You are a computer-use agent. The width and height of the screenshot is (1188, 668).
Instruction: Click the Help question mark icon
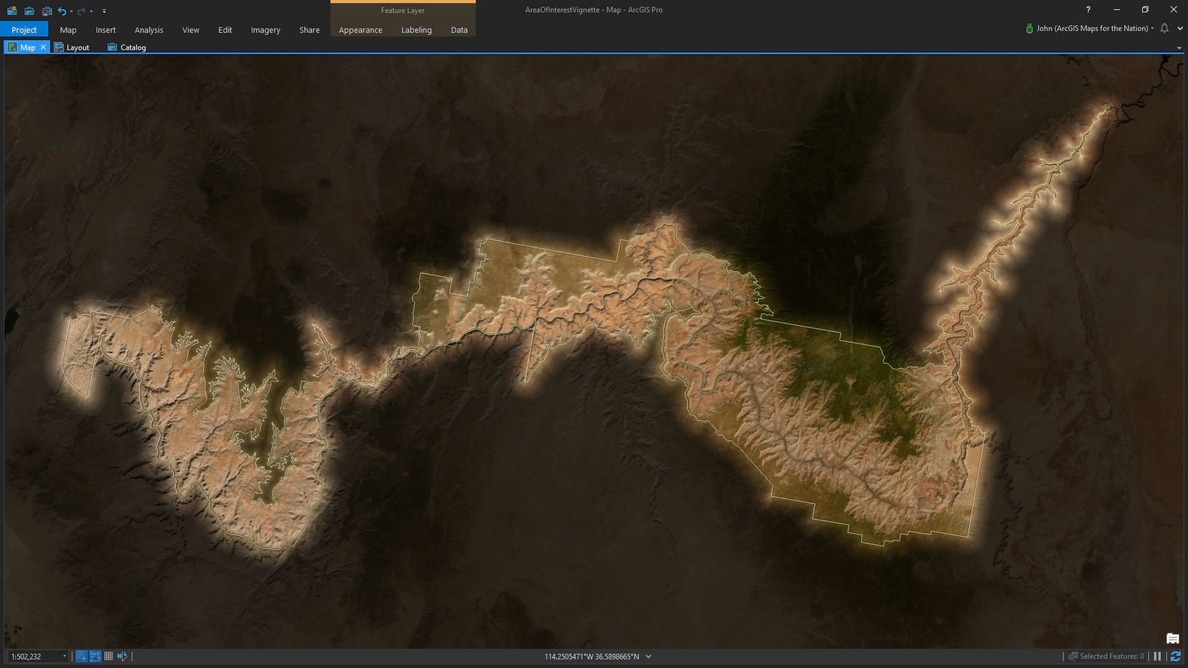(1088, 9)
